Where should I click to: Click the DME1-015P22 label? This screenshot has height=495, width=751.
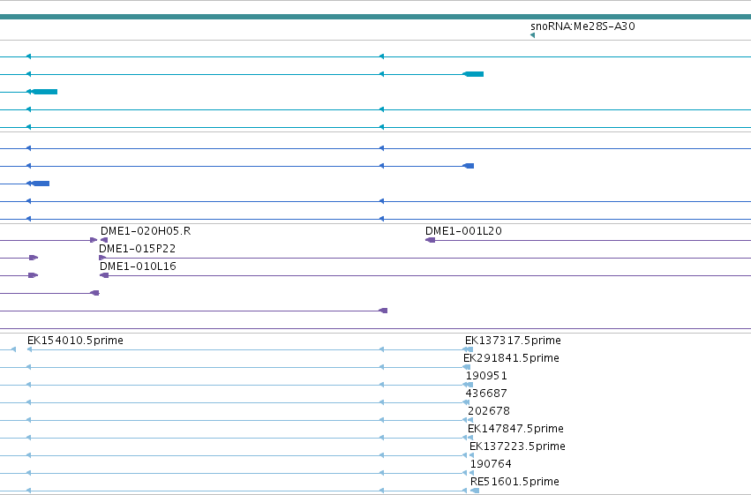click(x=137, y=249)
